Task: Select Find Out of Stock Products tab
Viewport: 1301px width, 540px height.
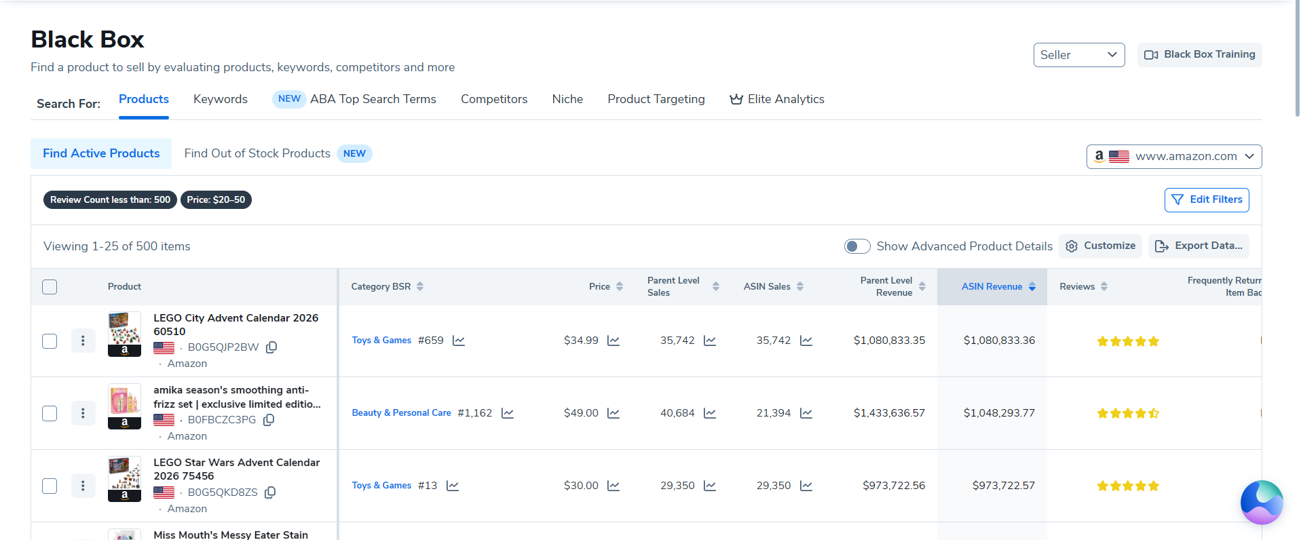Action: (278, 153)
